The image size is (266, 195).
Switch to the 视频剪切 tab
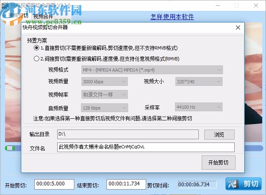coord(18,16)
